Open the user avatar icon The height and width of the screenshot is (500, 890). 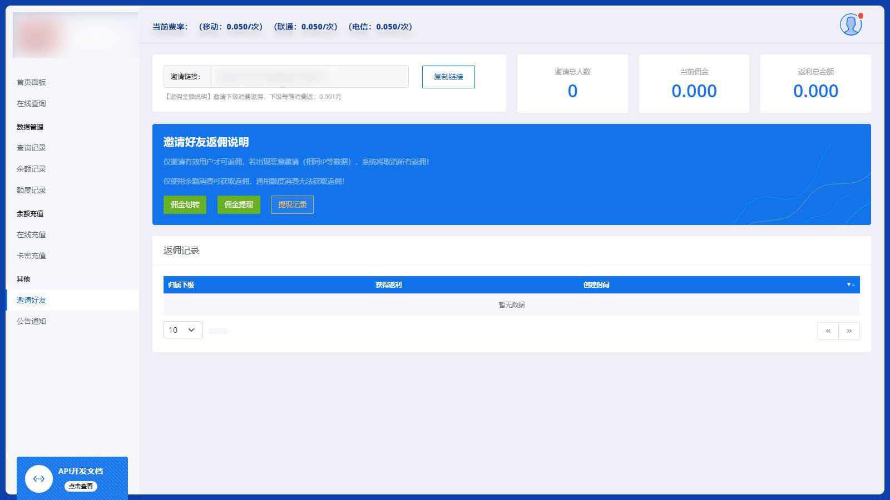pos(851,24)
